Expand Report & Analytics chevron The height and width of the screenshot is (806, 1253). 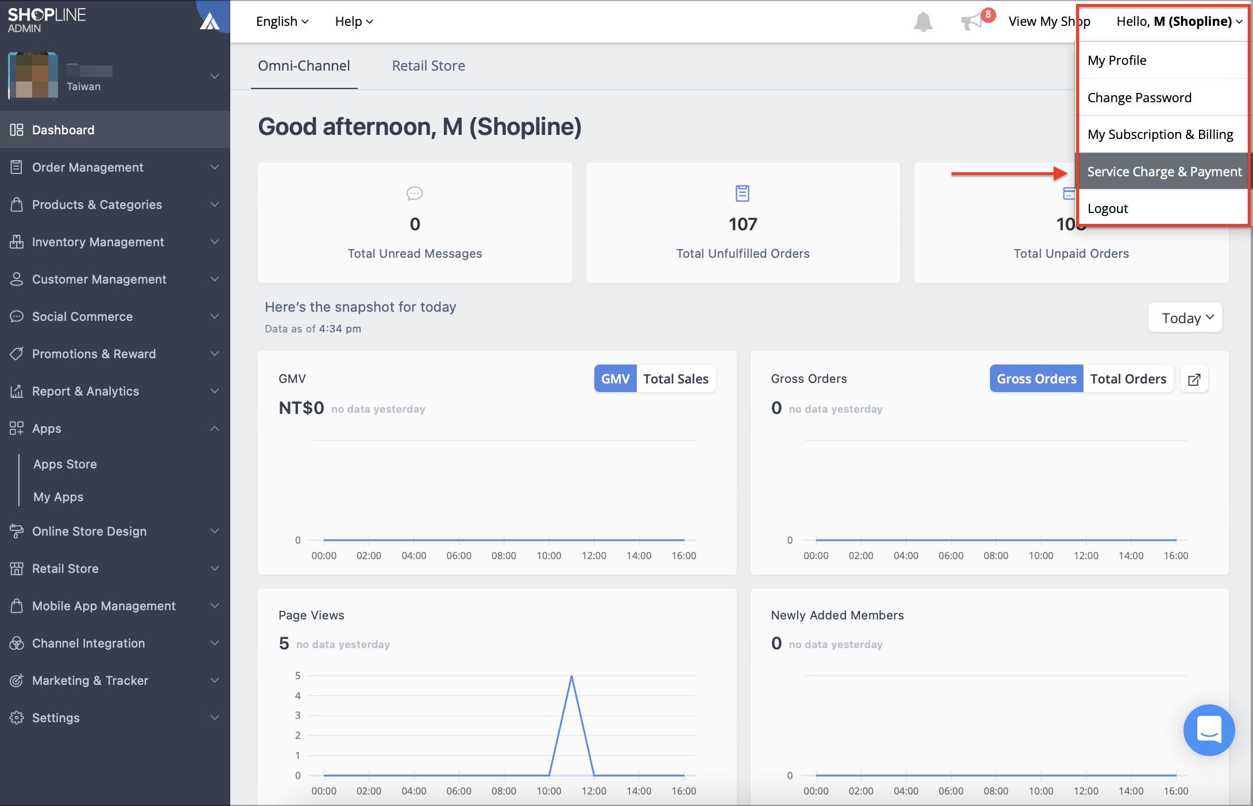click(215, 391)
